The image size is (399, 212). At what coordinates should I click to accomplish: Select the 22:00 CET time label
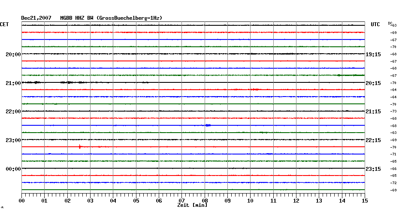pyautogui.click(x=13, y=112)
